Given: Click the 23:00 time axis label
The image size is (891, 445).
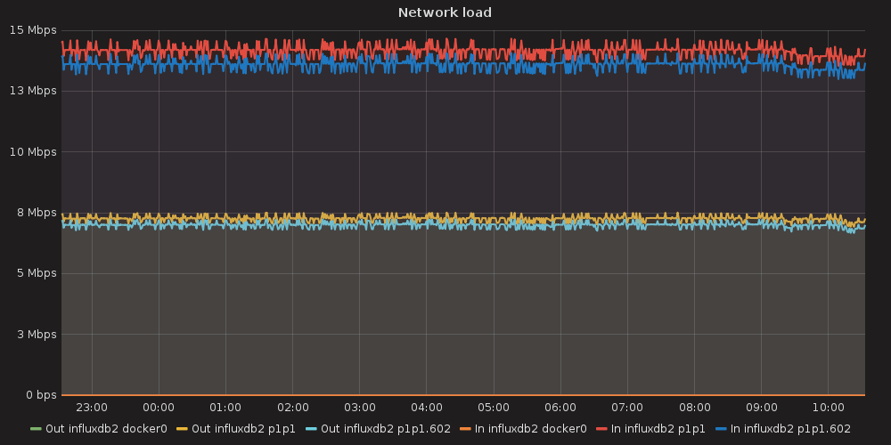Looking at the screenshot, I should tap(92, 408).
